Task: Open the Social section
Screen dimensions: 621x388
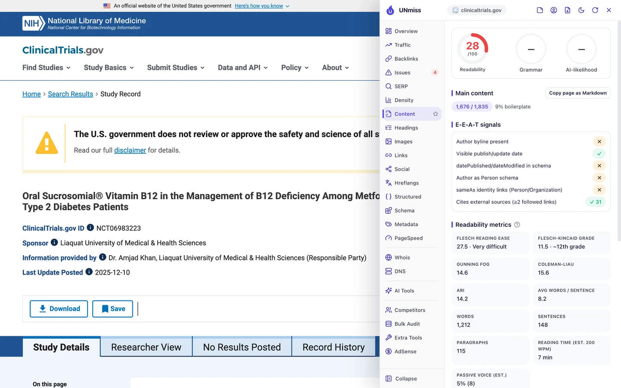Action: [412, 169]
